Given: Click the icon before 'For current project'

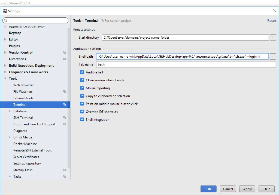Looking at the screenshot, I should (x=102, y=21).
